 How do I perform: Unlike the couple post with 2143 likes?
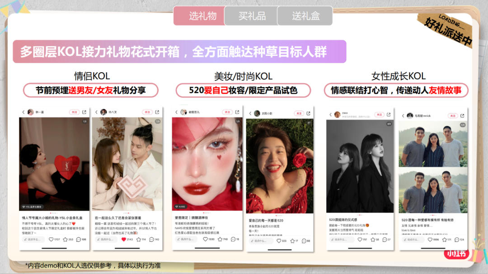124,239
